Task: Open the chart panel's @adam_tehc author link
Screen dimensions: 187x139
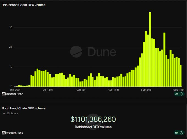Action: [x=15, y=94]
